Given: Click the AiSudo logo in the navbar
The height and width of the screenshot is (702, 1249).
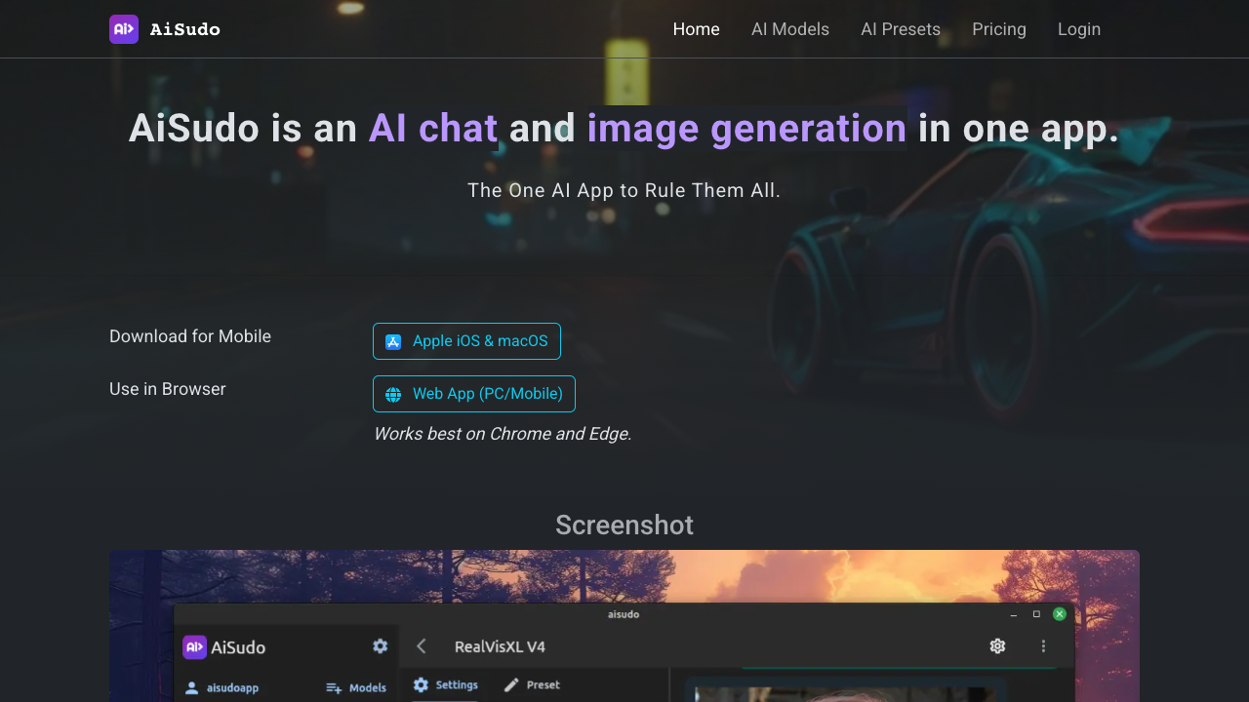Looking at the screenshot, I should [x=164, y=29].
